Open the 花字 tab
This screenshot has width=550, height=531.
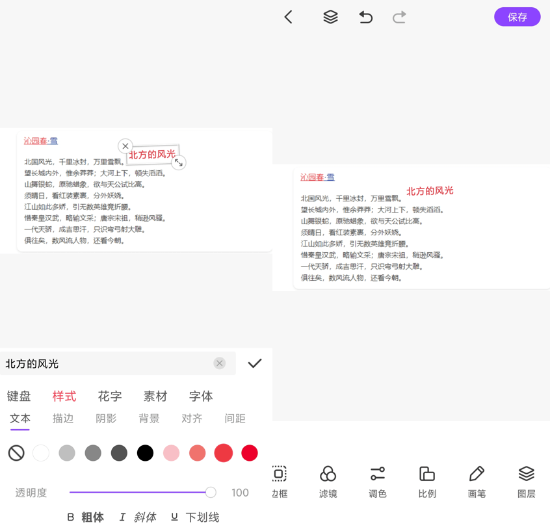pos(110,396)
